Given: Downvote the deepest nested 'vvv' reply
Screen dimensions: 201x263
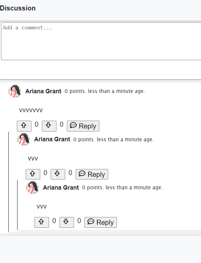Looking at the screenshot, I should [67, 222].
